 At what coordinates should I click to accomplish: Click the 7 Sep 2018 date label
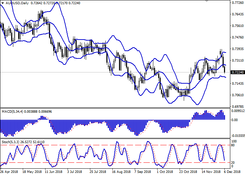[143, 172]
